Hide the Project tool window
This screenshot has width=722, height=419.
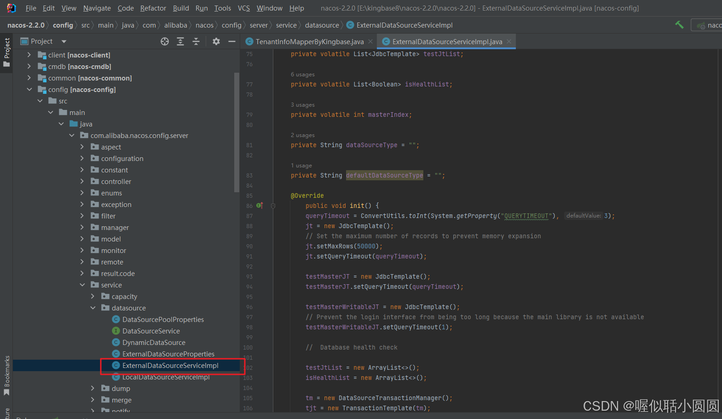232,41
